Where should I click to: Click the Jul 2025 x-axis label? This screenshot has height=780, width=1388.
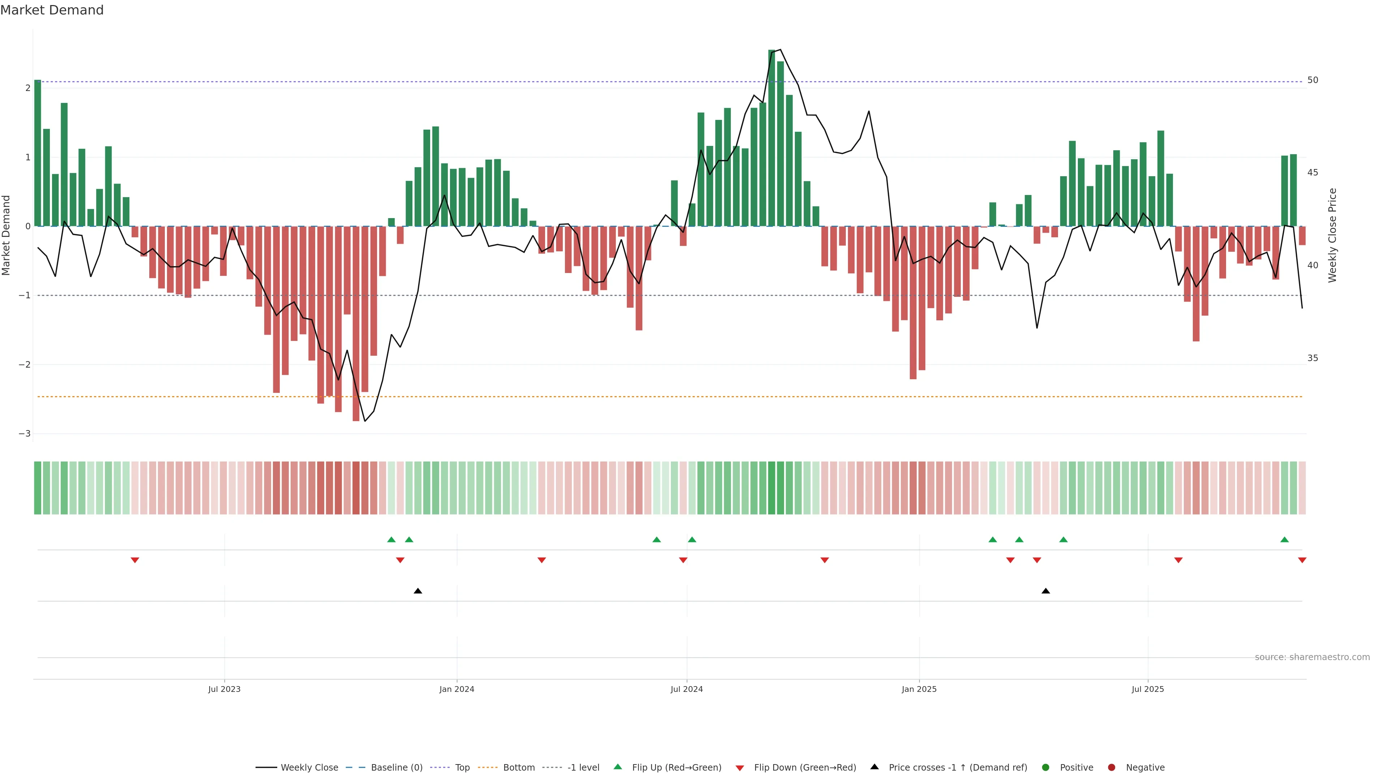click(1148, 690)
